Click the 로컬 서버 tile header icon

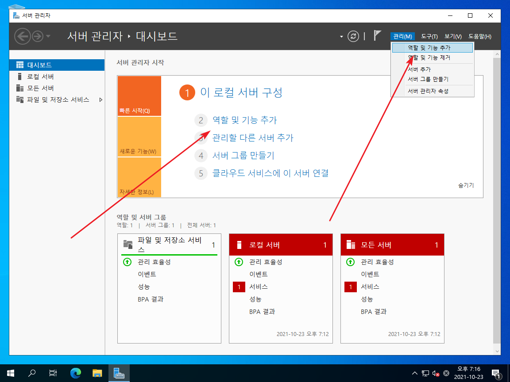tap(239, 244)
